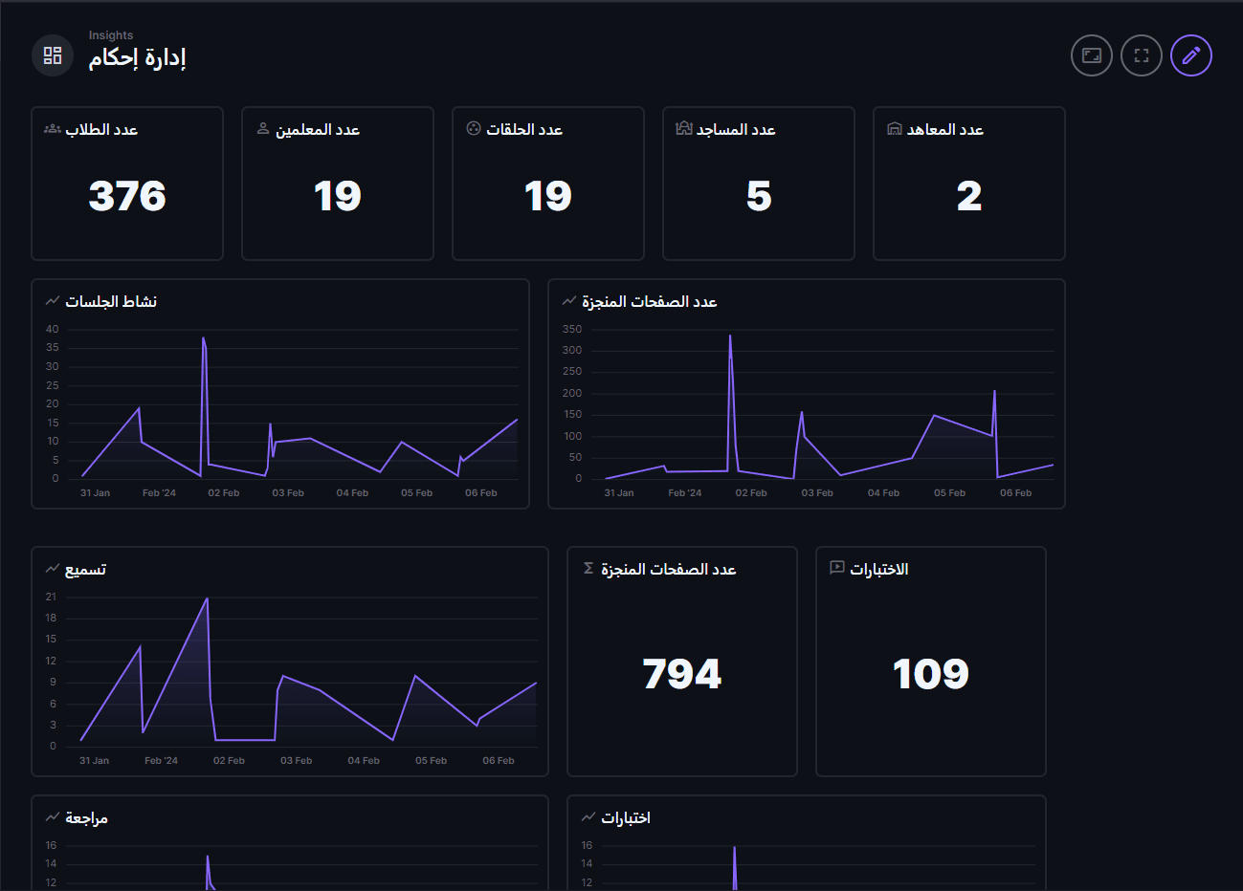Click the mosque icon on عدد المساجد
The width and height of the screenshot is (1243, 891).
pyautogui.click(x=684, y=128)
